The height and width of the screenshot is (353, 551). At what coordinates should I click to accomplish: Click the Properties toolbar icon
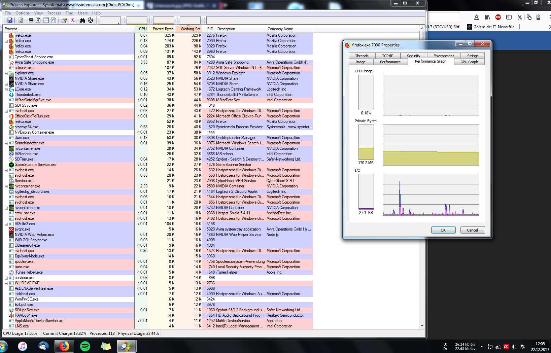pos(64,20)
